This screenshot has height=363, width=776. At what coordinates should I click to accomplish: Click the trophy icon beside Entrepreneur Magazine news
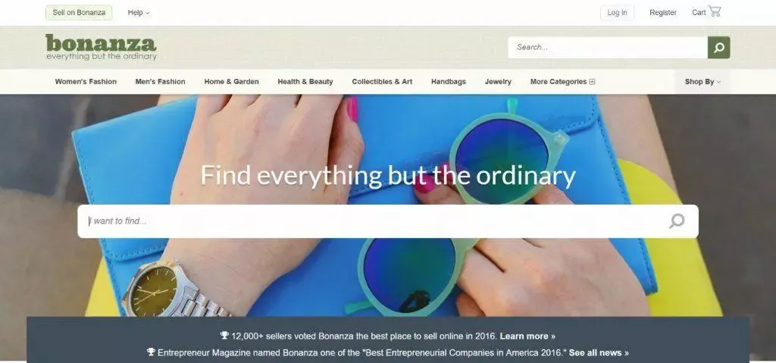(151, 352)
